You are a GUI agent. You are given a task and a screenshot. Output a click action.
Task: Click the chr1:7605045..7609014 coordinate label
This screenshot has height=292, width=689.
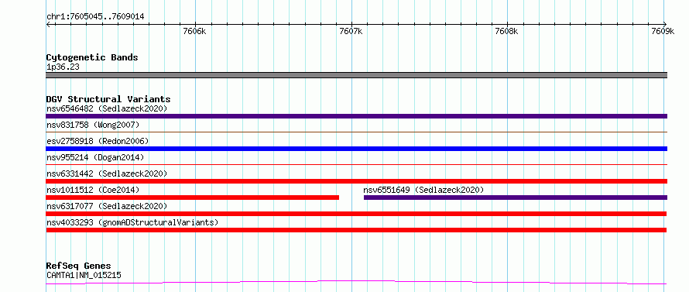[95, 17]
